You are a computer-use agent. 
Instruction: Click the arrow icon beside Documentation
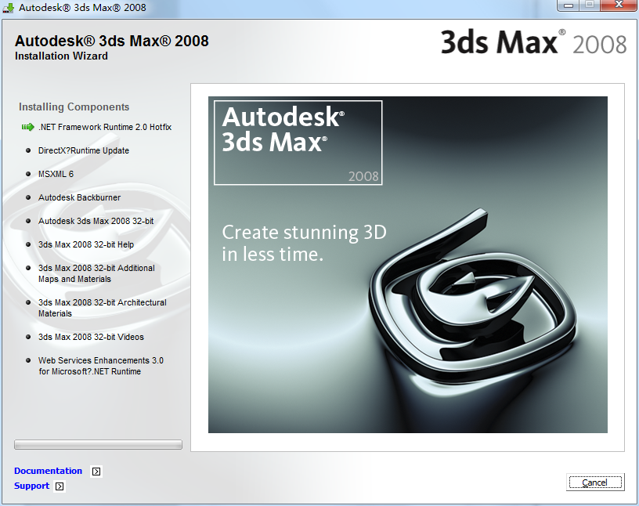click(96, 472)
